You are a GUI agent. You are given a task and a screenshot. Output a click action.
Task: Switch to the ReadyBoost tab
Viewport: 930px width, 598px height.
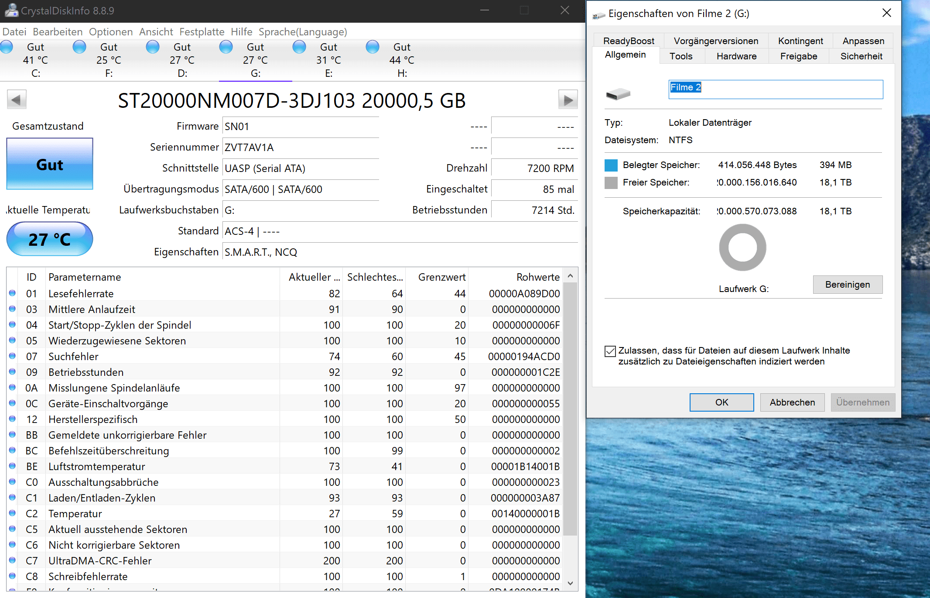click(x=629, y=41)
